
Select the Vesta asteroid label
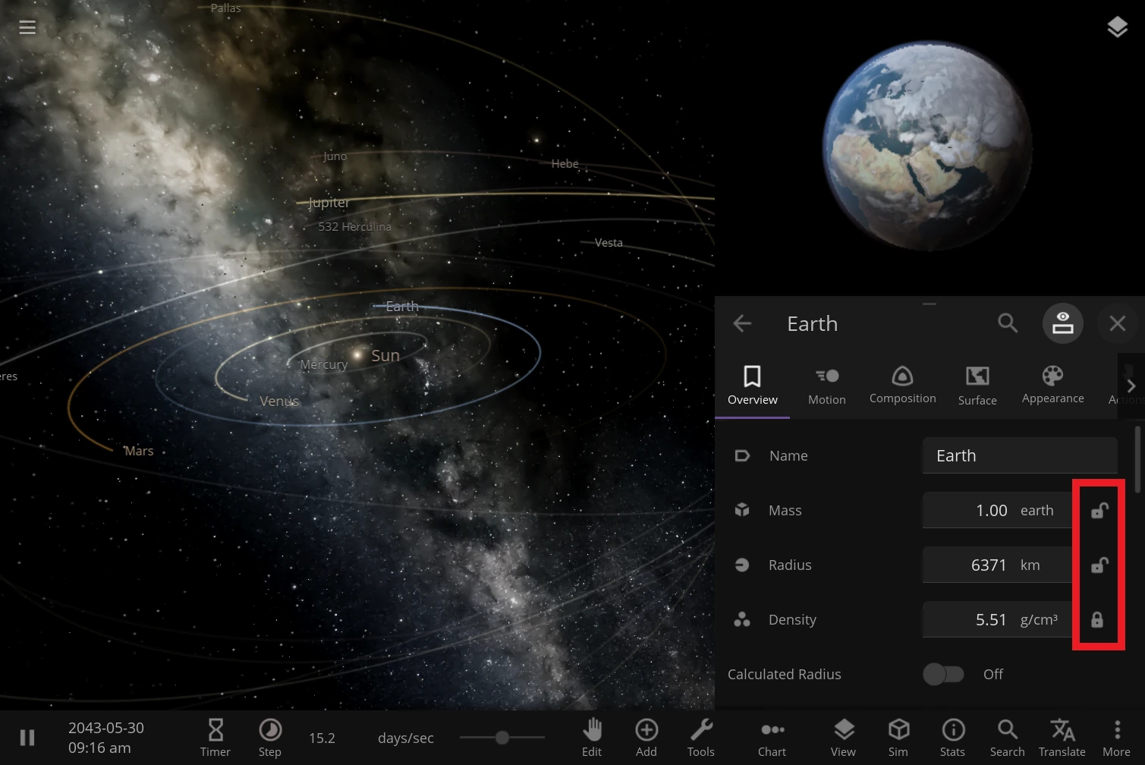609,243
